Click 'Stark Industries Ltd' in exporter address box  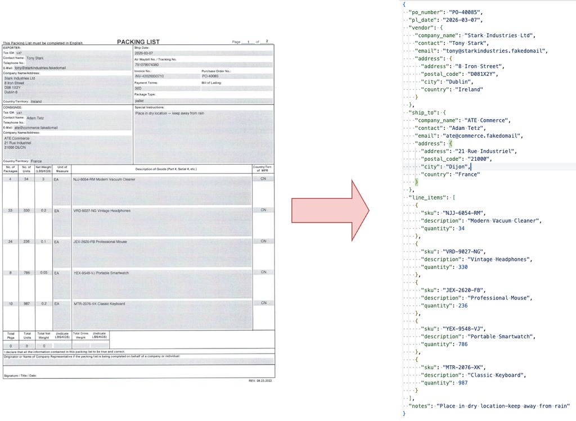[20, 78]
